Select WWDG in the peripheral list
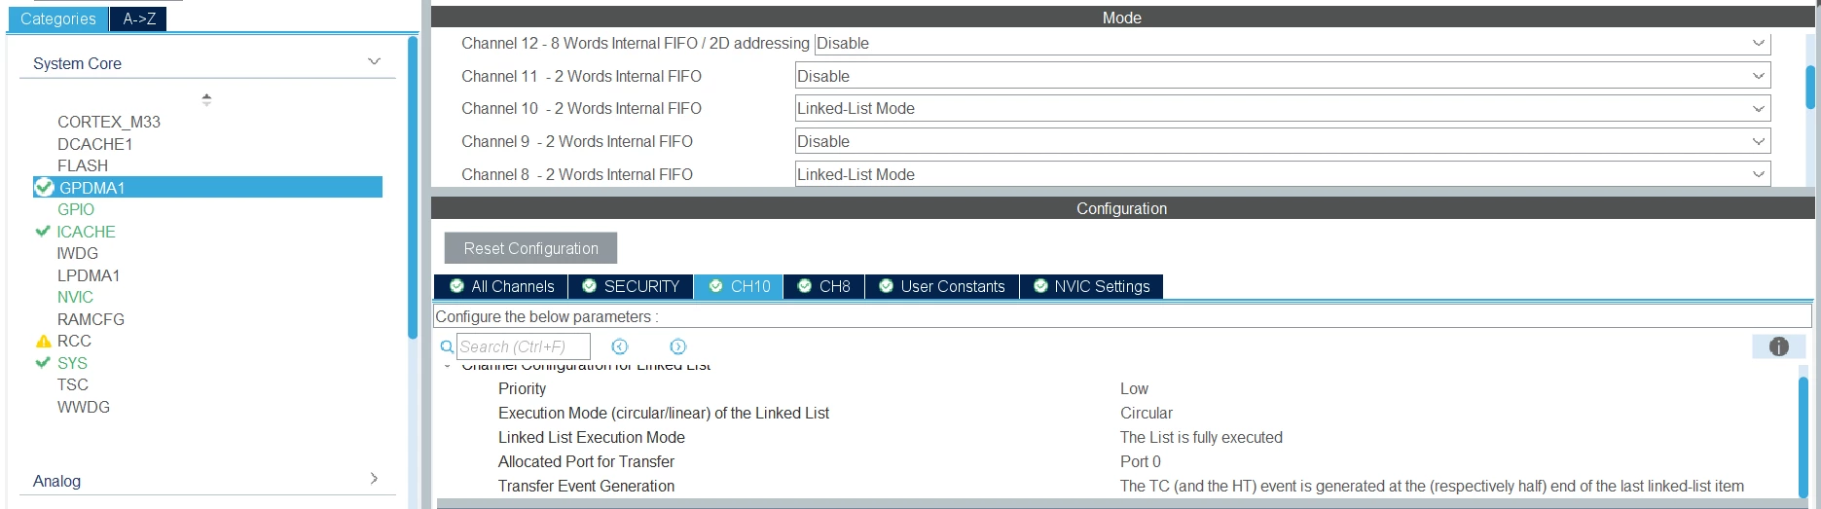The width and height of the screenshot is (1821, 509). pos(84,407)
